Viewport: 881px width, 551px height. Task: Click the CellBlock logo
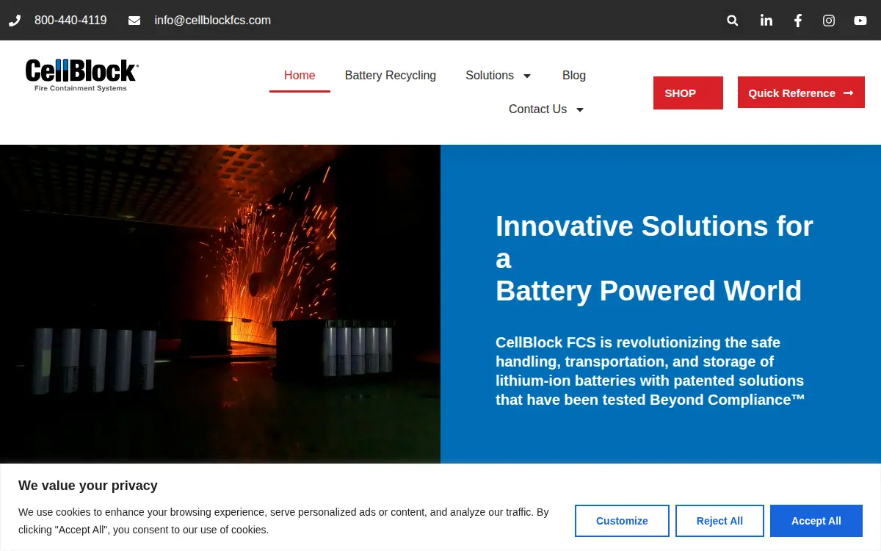point(81,75)
